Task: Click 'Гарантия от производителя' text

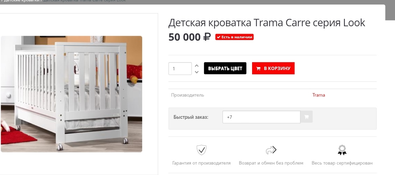Action: pyautogui.click(x=201, y=163)
